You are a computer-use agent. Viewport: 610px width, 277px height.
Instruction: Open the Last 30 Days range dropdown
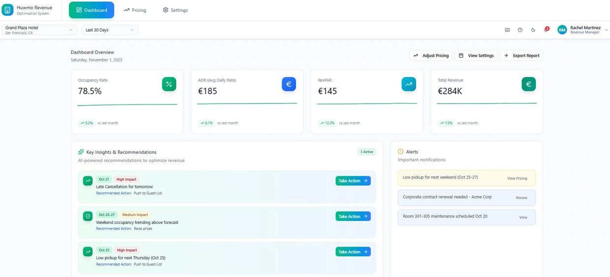point(110,30)
